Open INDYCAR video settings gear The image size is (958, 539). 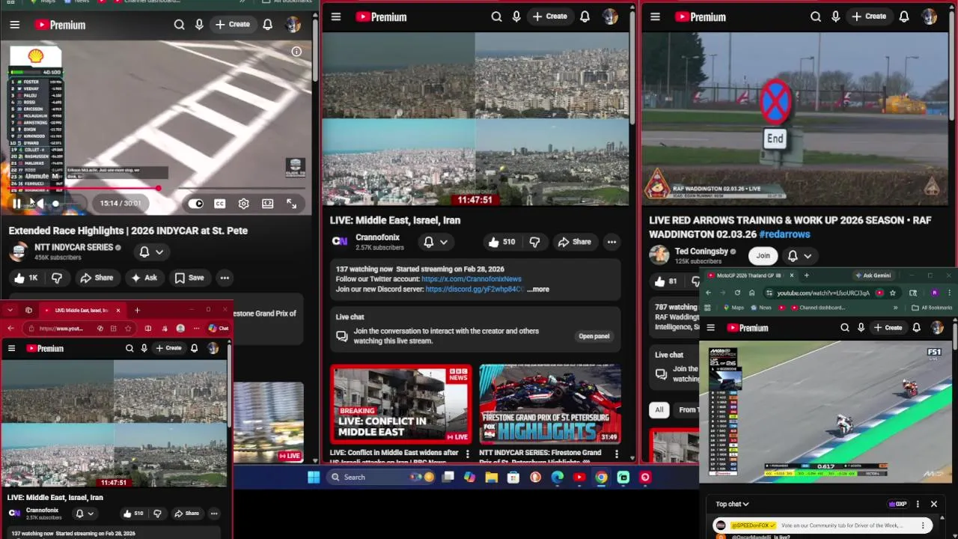243,204
